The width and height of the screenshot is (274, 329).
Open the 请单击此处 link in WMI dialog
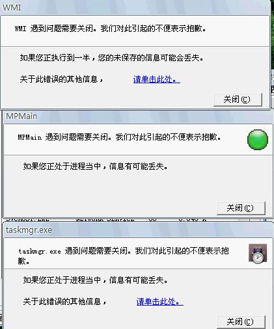pos(157,79)
